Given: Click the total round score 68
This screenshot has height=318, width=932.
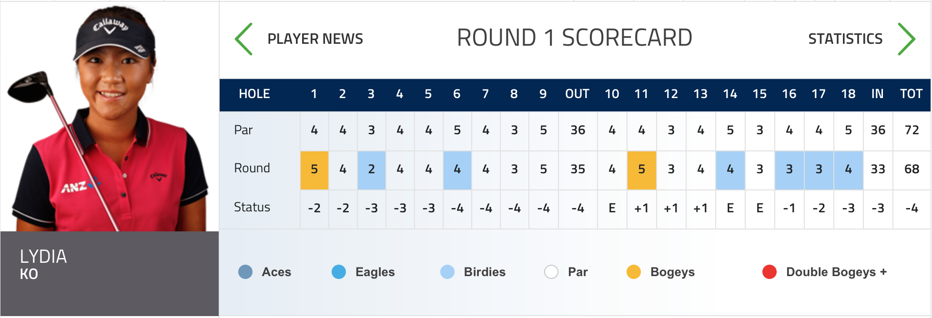Looking at the screenshot, I should pos(912,169).
